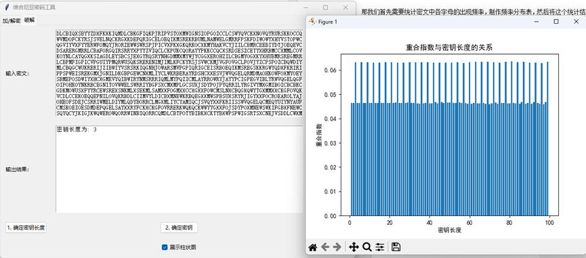586x258 pixels.
Task: Close the Figure 1 window
Action: [x=576, y=22]
